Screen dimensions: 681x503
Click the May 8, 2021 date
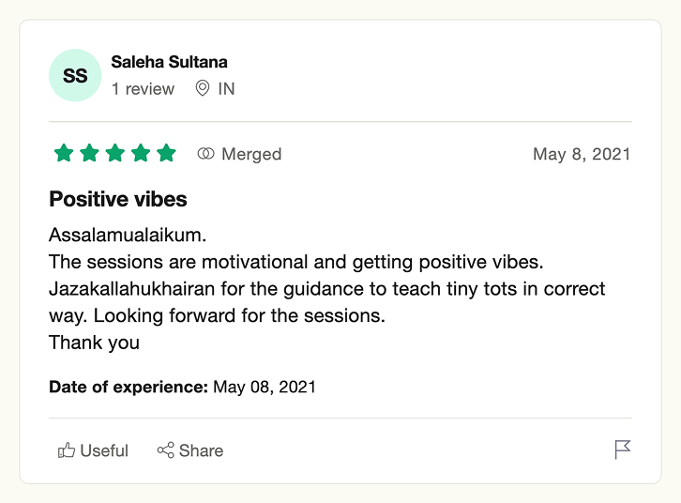582,154
